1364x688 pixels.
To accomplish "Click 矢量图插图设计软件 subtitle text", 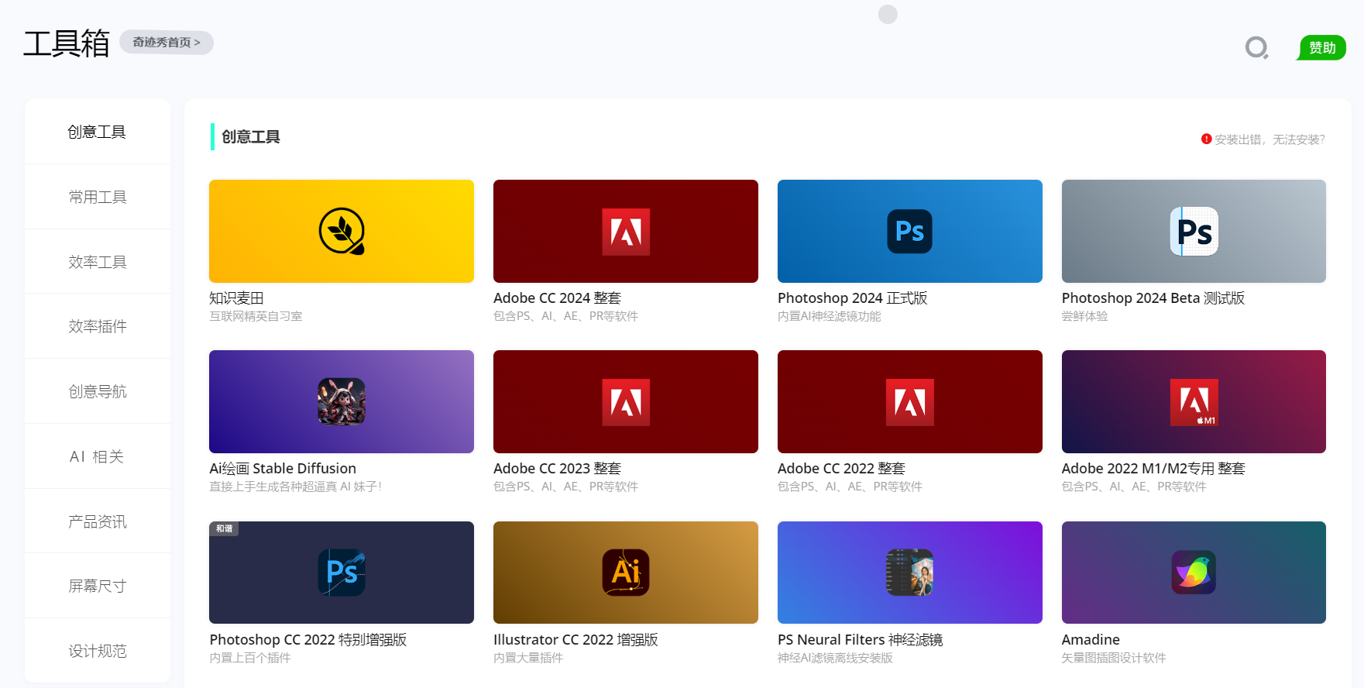I will click(1113, 658).
